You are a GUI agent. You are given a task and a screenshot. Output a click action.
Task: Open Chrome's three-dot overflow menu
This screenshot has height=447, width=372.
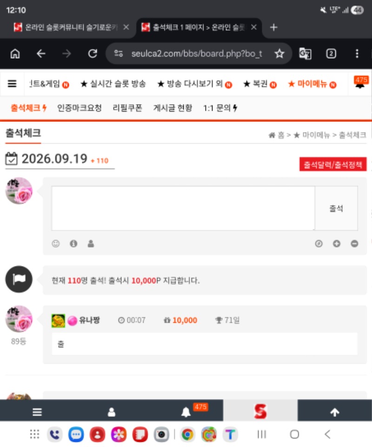[357, 53]
